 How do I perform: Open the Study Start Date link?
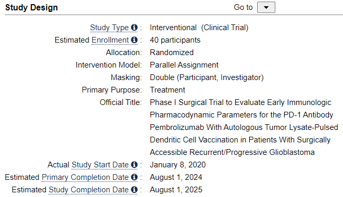tap(100, 165)
